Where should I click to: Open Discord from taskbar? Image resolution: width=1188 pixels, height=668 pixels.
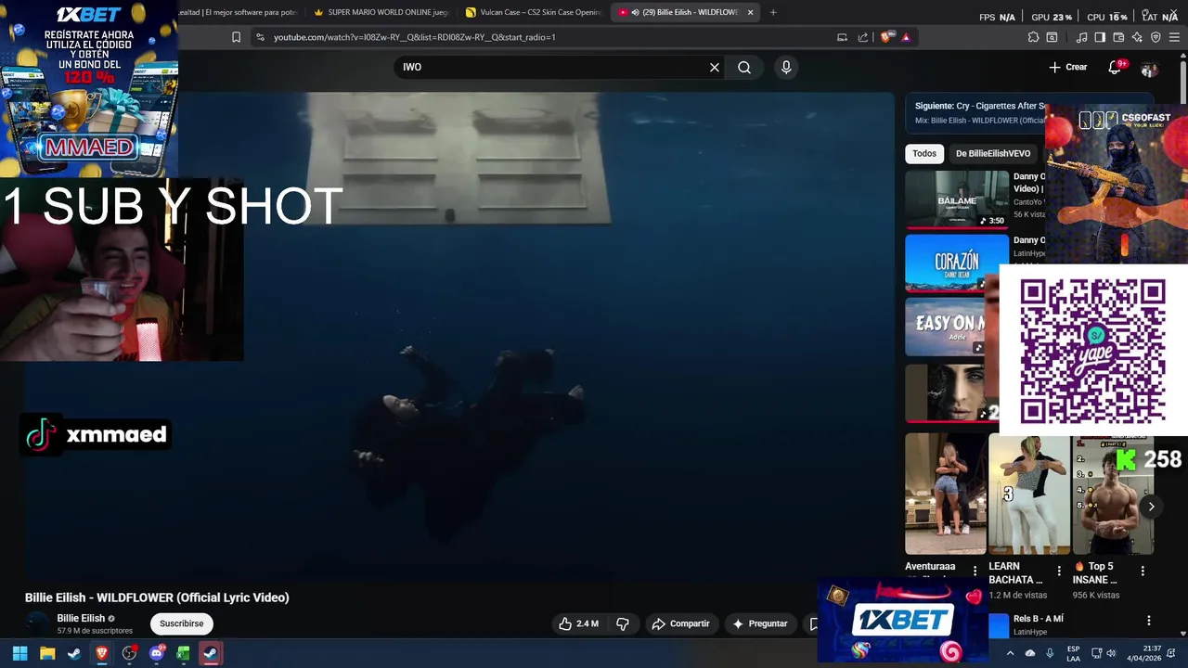(x=156, y=653)
